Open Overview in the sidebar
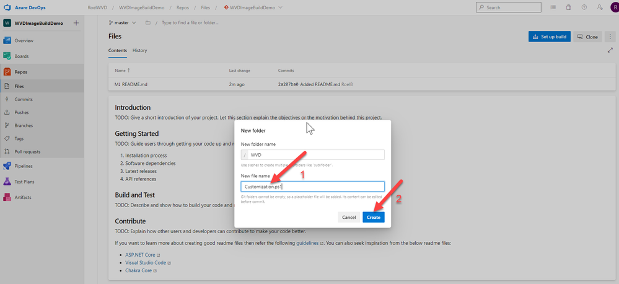This screenshot has width=619, height=284. tap(24, 41)
